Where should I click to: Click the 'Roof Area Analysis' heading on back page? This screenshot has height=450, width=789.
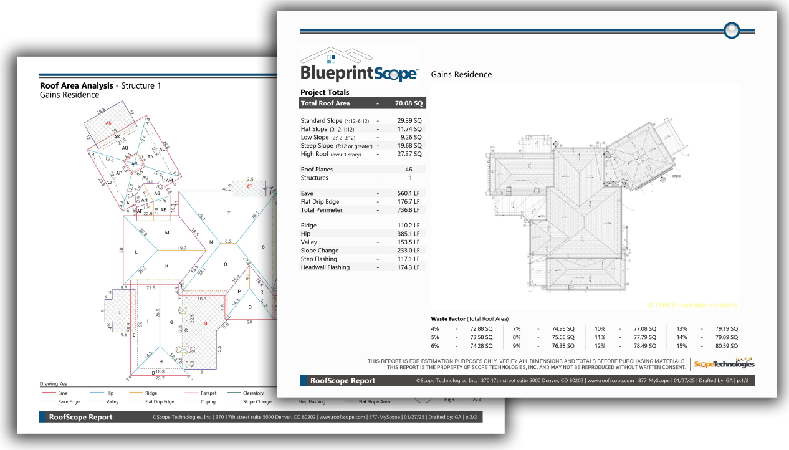click(77, 85)
